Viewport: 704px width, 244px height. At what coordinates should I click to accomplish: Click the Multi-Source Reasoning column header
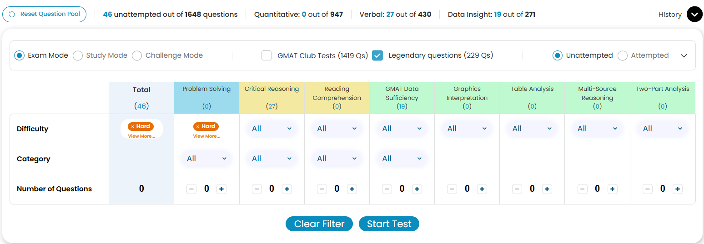coord(597,93)
